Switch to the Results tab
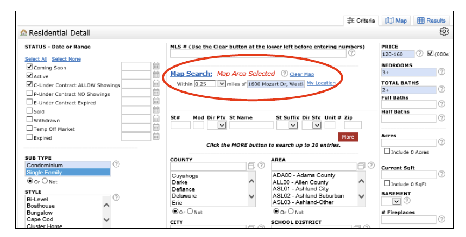The image size is (466, 237). click(x=431, y=21)
